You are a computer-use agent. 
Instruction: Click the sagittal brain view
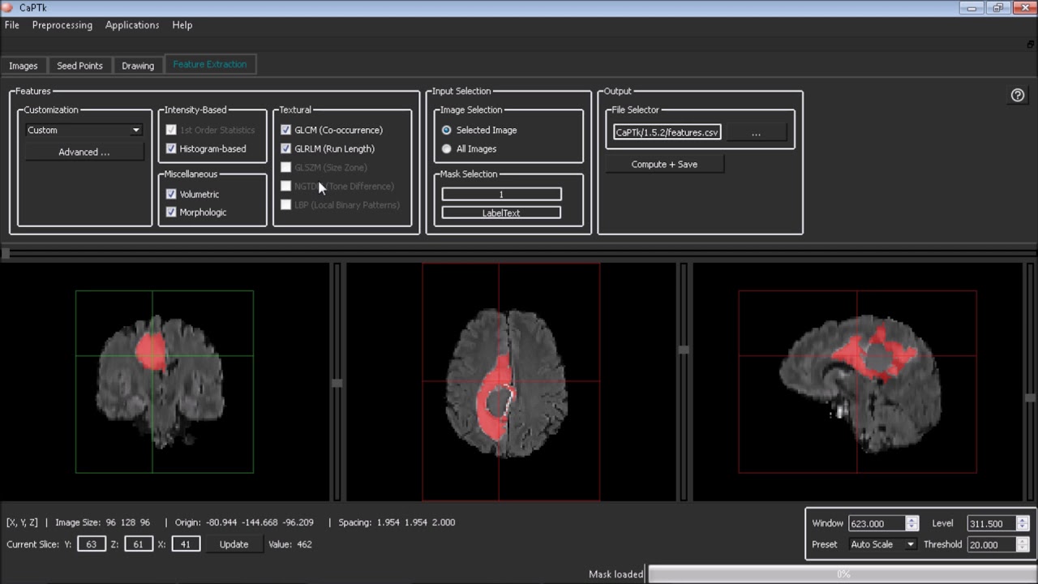point(858,381)
